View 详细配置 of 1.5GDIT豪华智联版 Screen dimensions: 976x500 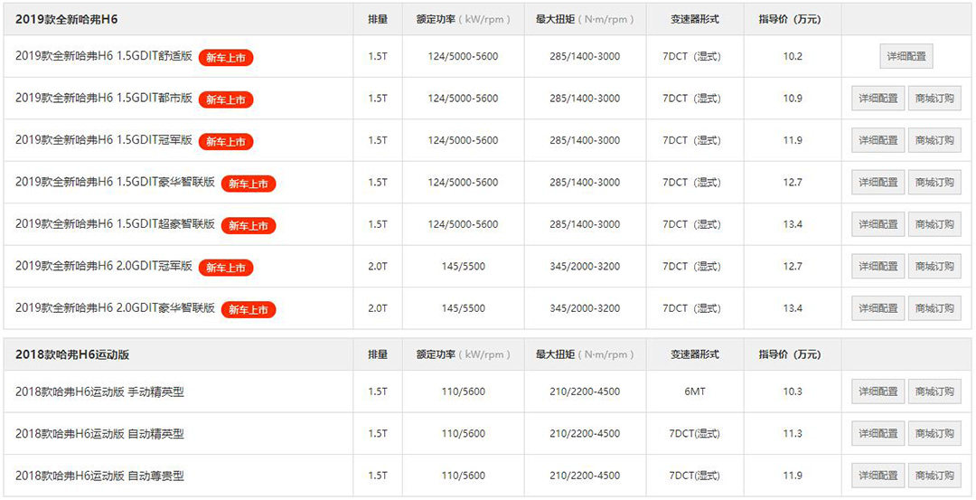(x=877, y=183)
